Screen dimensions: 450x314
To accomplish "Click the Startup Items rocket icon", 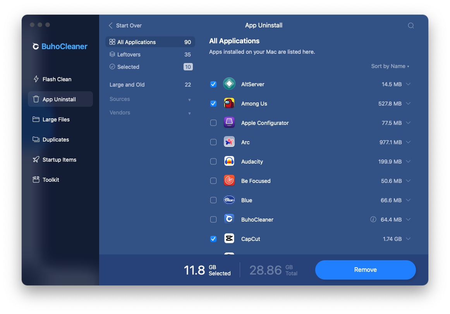I will coord(36,159).
